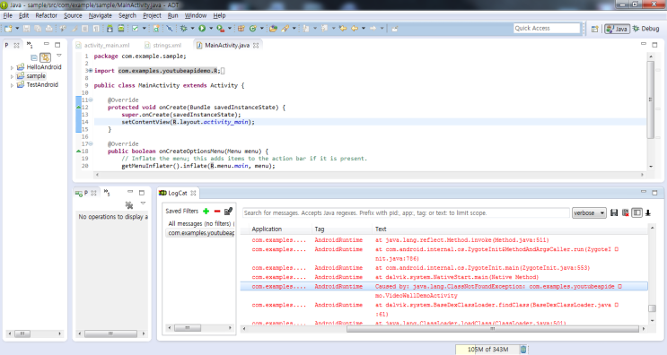Open the Project menu

pos(152,16)
